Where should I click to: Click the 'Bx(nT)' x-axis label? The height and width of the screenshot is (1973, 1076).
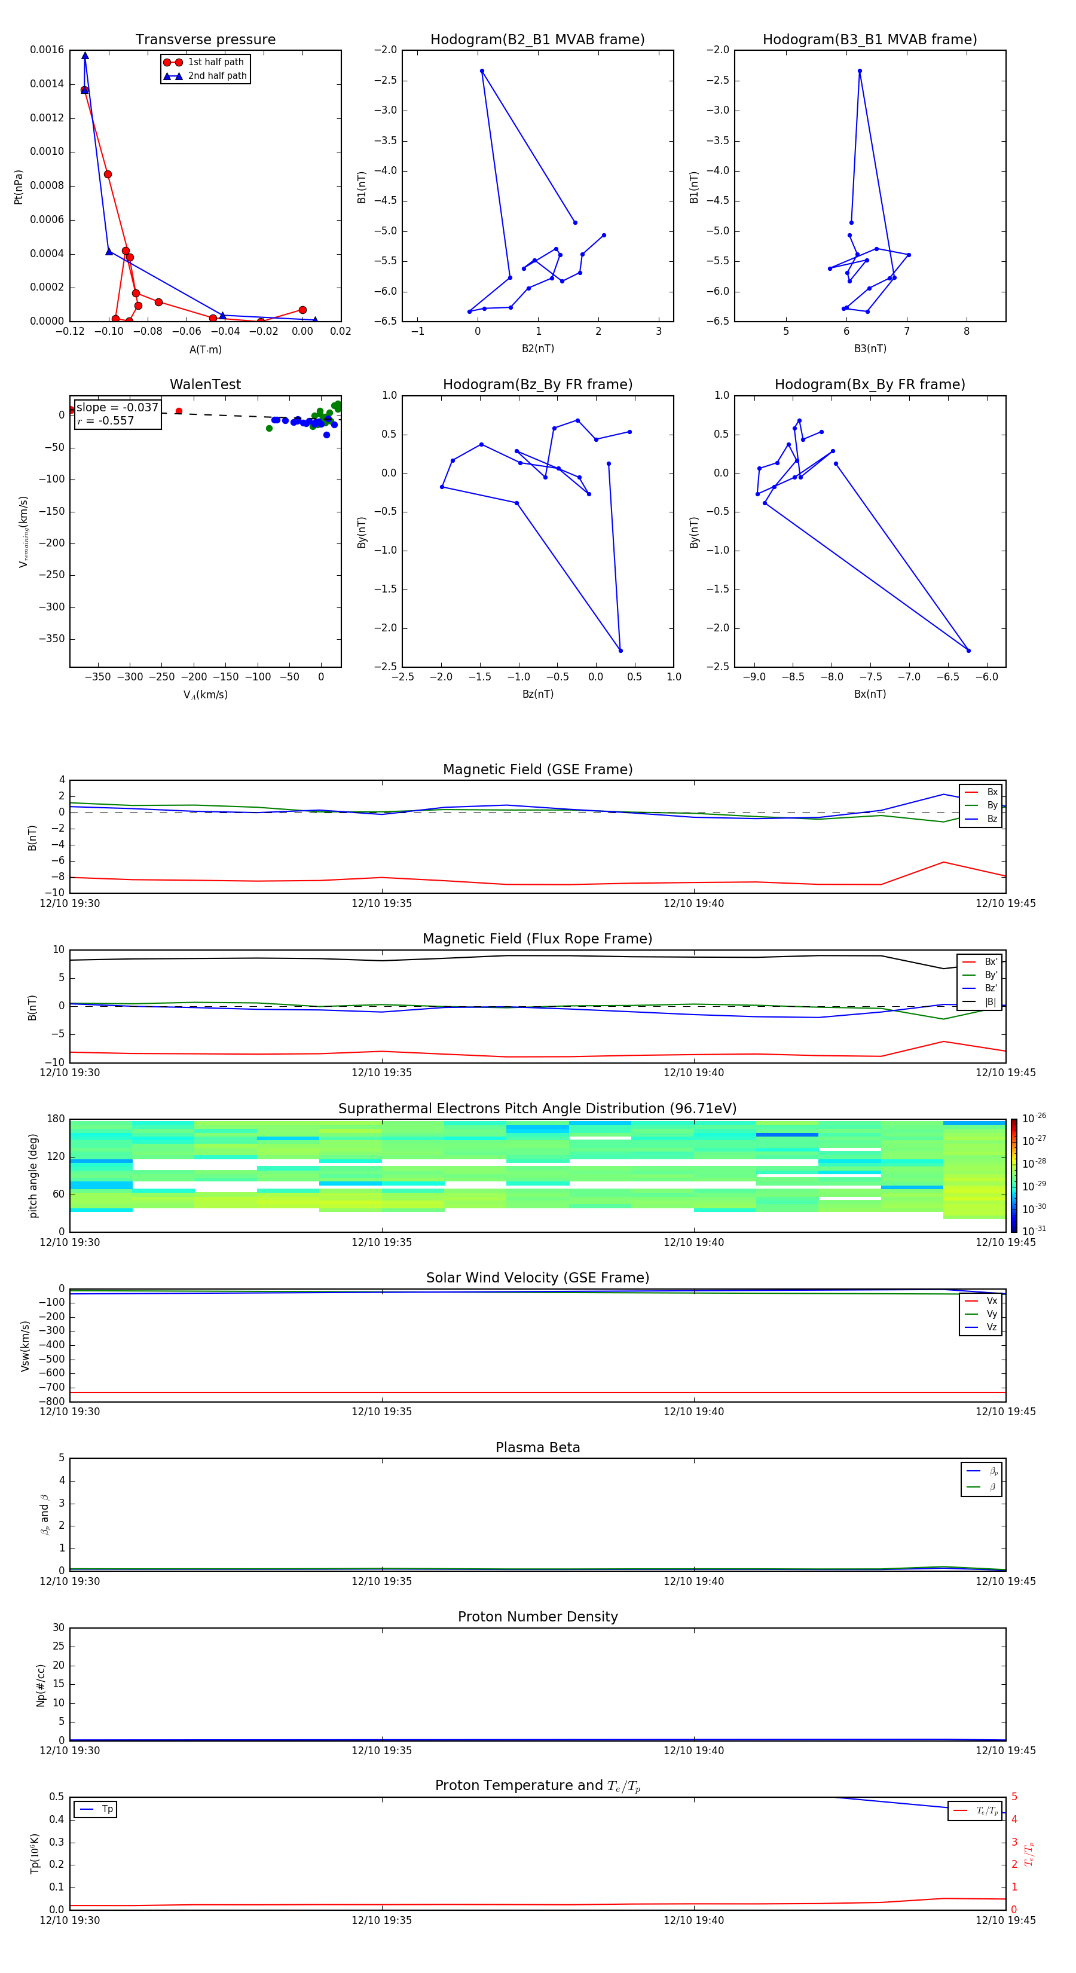pos(870,694)
